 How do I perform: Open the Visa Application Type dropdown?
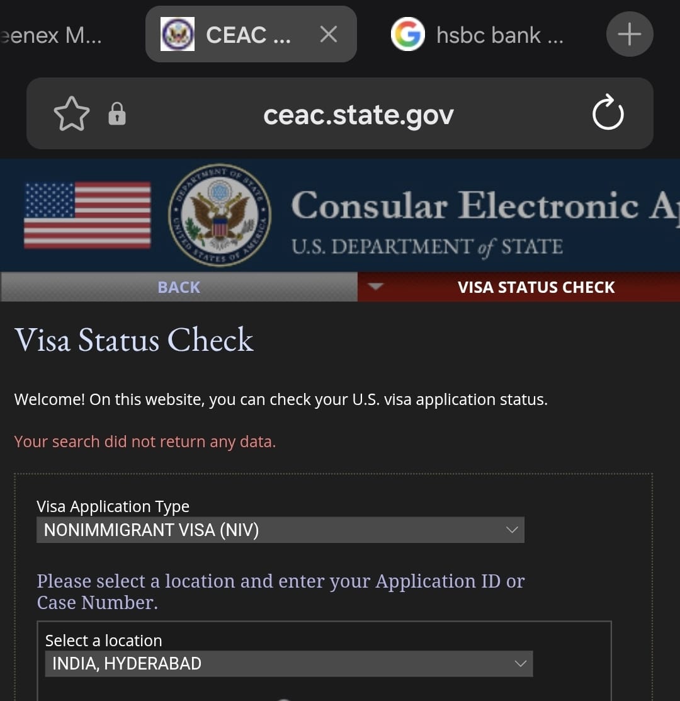click(x=280, y=530)
